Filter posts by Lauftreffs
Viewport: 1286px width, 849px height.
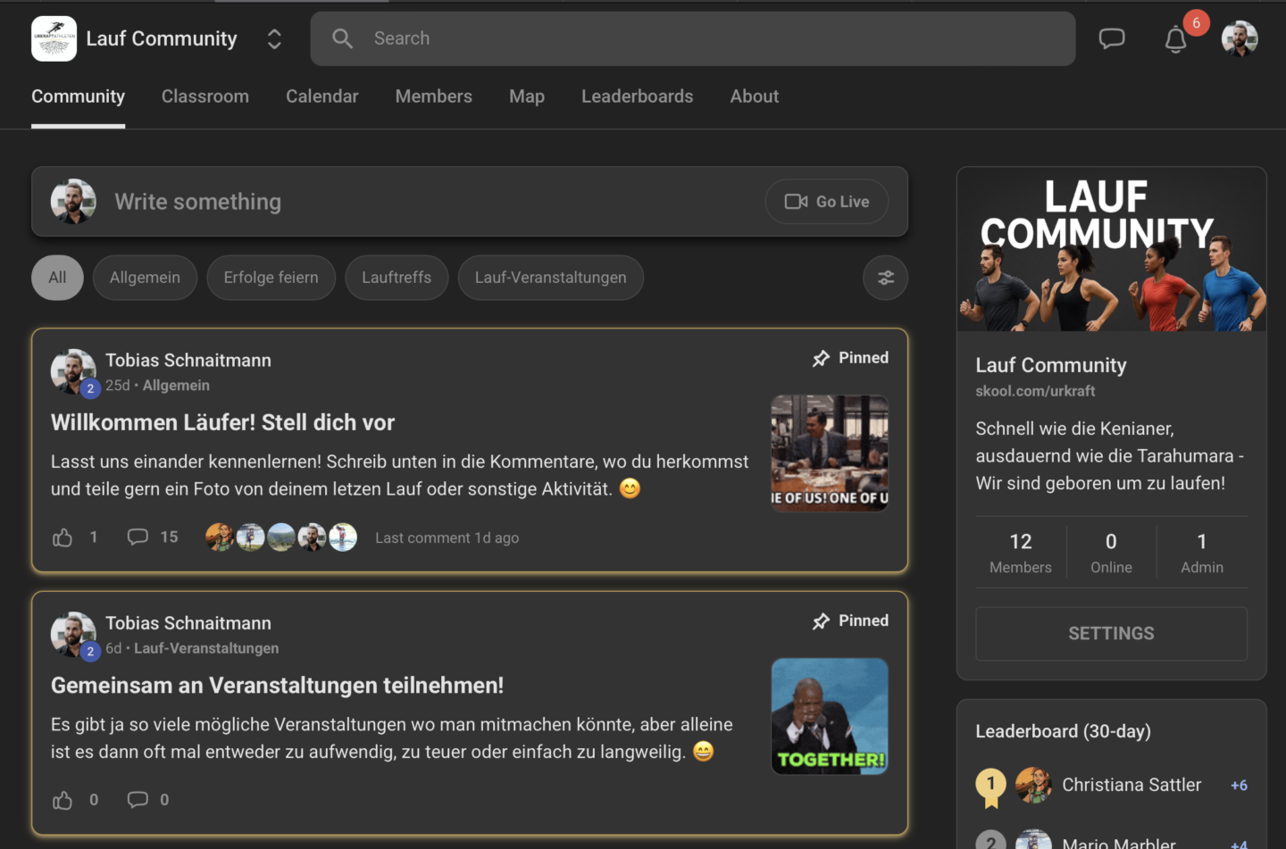[x=396, y=278]
